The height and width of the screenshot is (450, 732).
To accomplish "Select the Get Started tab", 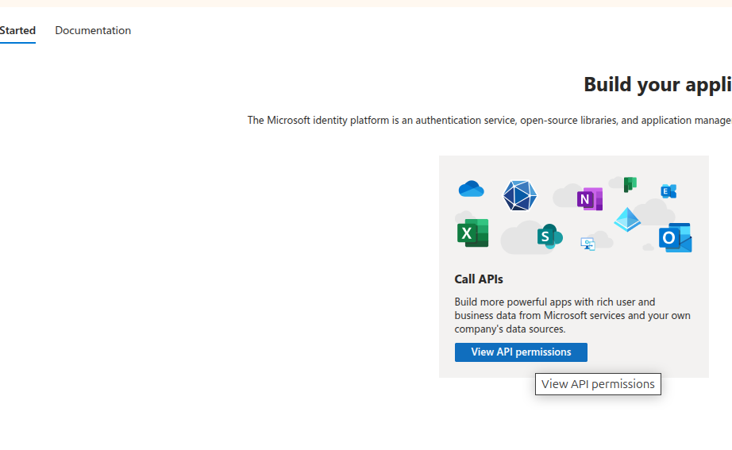I will tap(17, 30).
